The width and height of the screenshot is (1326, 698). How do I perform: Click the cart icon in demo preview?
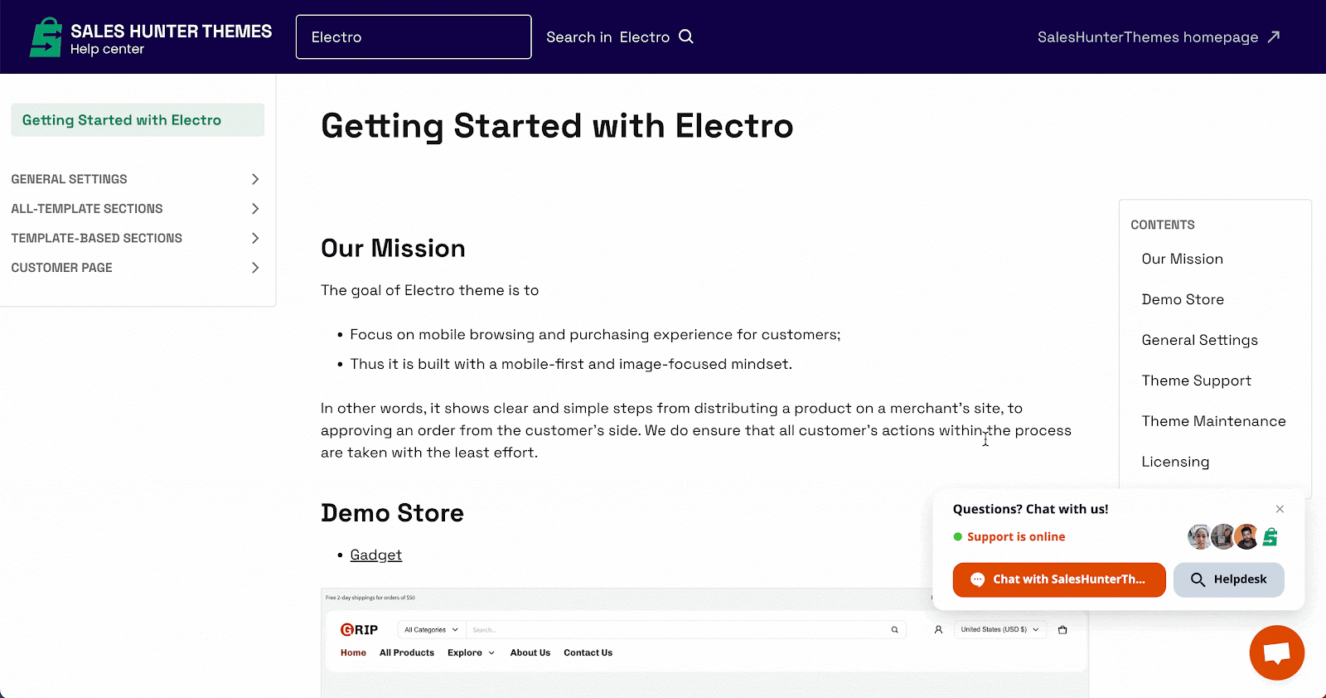(1062, 630)
